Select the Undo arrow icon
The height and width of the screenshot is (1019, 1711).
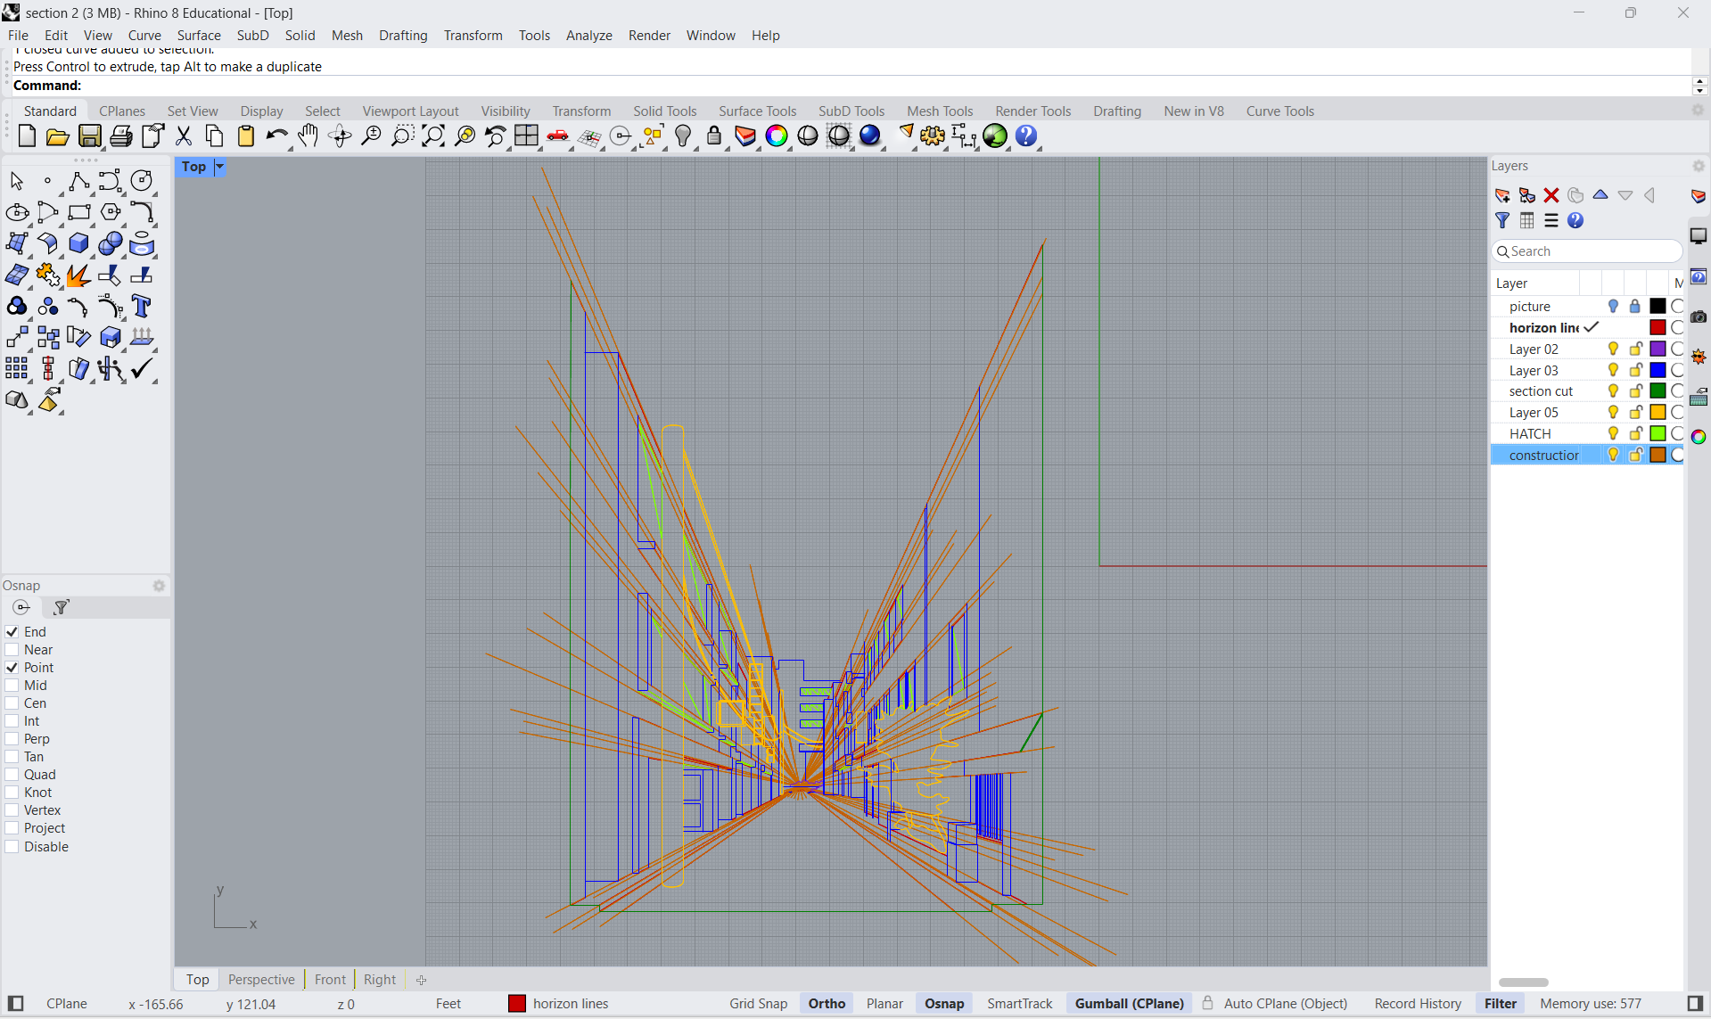coord(276,136)
